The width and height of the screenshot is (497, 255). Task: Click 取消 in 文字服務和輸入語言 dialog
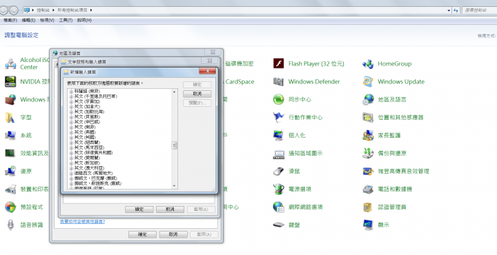(x=170, y=210)
